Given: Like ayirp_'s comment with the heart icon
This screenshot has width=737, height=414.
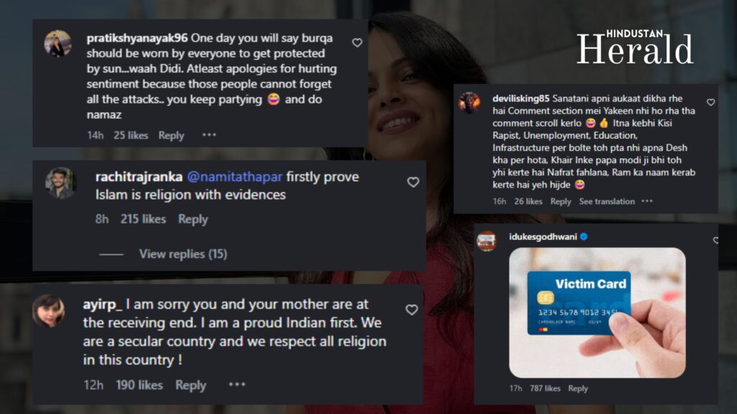Looking at the screenshot, I should coord(412,310).
